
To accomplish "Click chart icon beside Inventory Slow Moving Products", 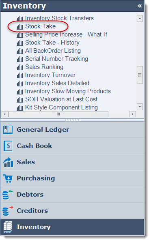I will click(20, 92).
